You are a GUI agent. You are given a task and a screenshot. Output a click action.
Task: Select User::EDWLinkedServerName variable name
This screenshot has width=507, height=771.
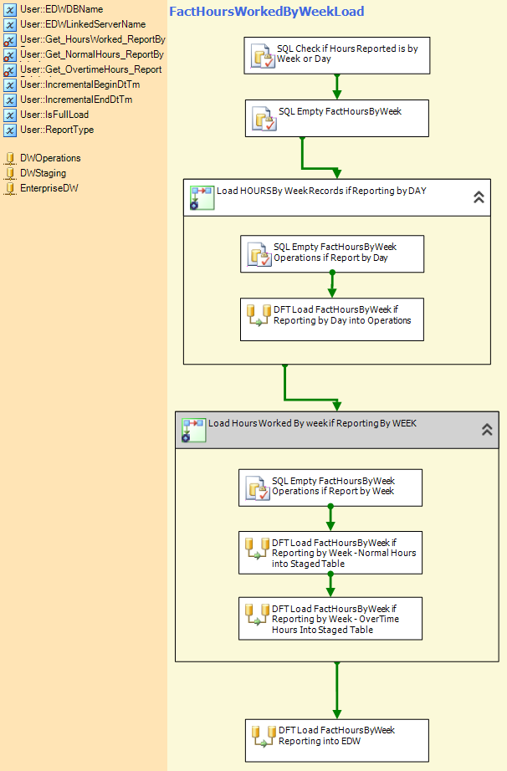pyautogui.click(x=83, y=24)
